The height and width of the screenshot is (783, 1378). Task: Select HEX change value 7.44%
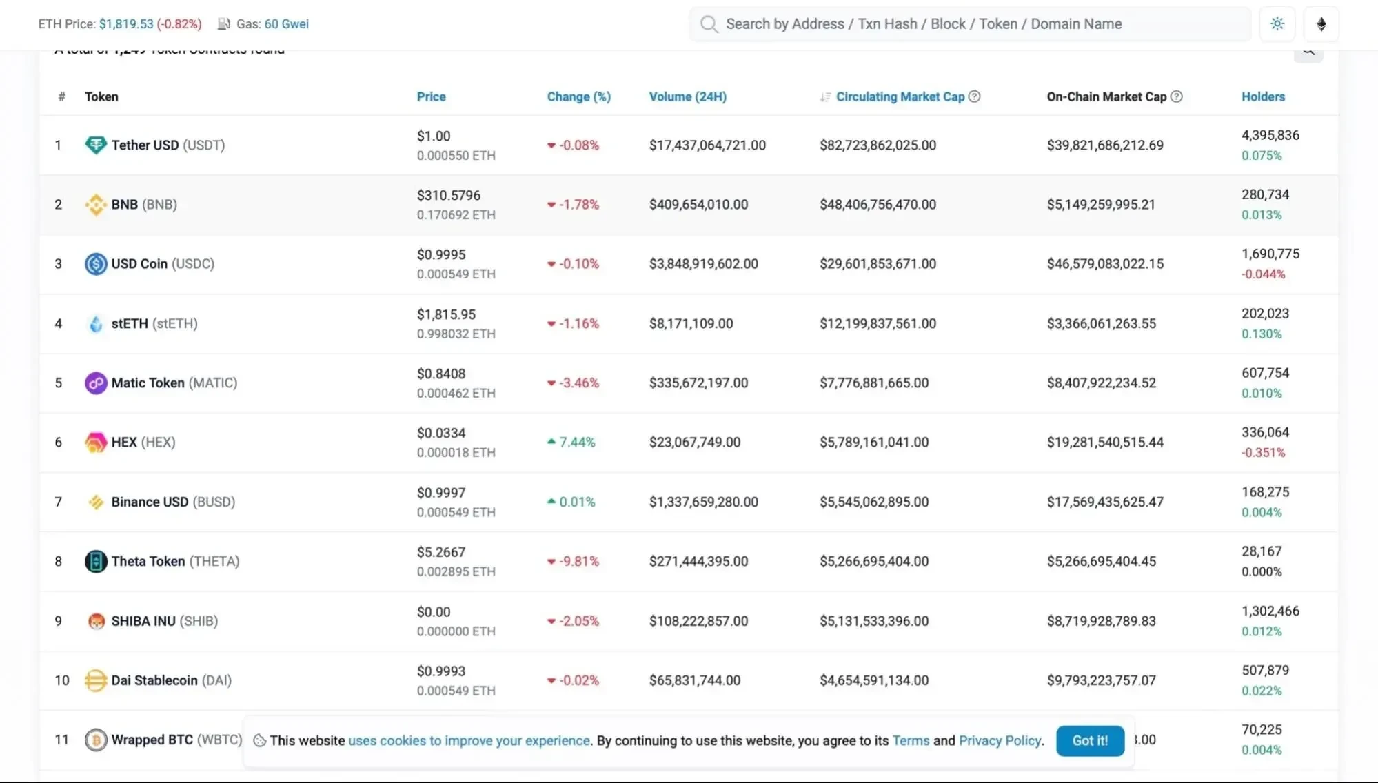coord(577,443)
